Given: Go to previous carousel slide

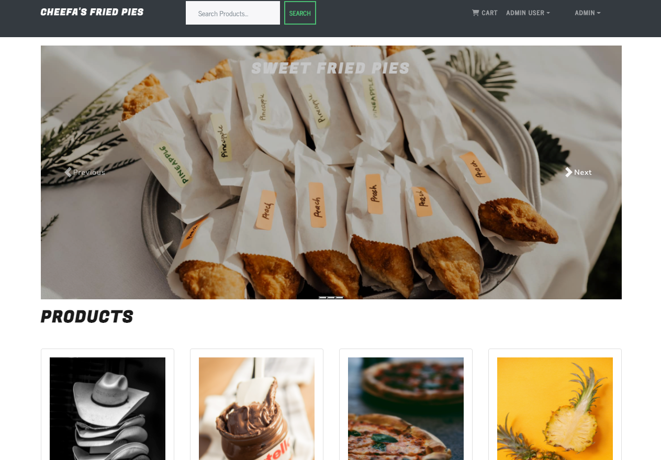Looking at the screenshot, I should point(84,172).
